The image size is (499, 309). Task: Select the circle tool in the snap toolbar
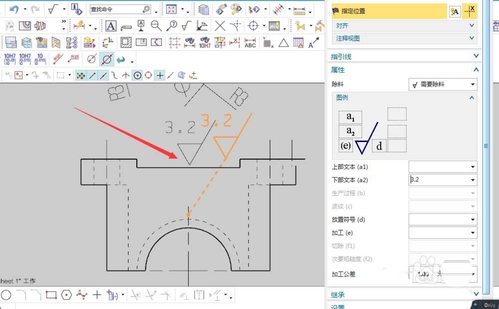(148, 75)
